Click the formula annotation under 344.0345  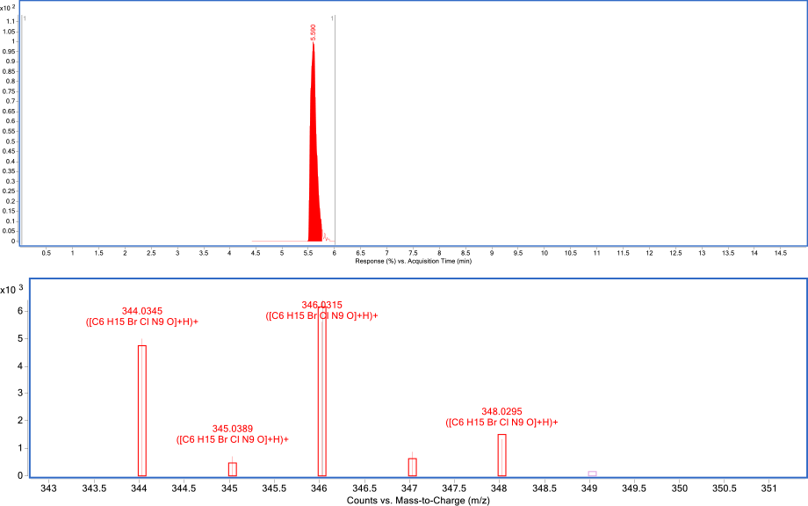tap(142, 322)
